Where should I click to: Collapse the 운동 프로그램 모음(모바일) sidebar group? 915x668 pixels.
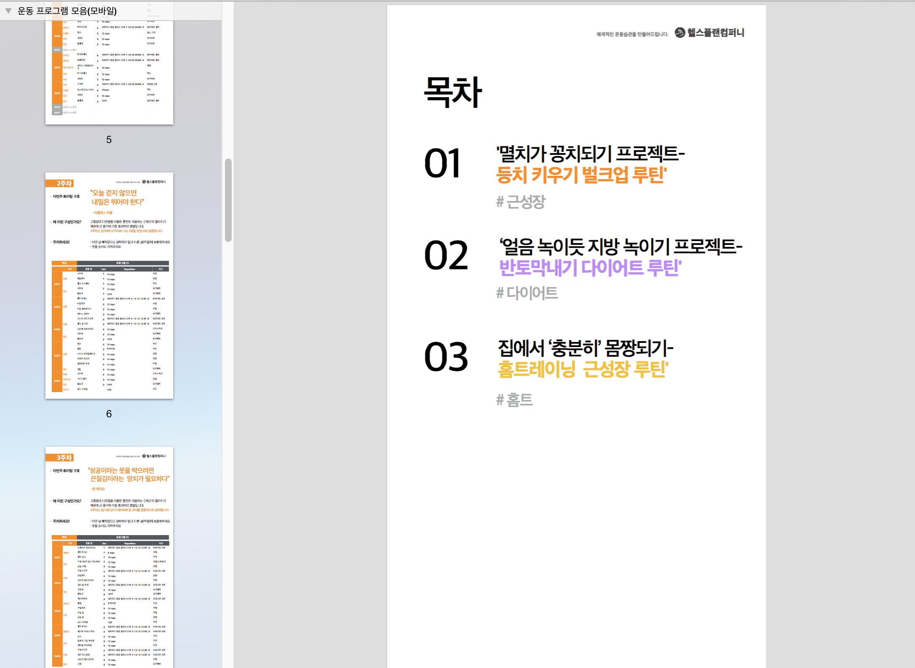[x=8, y=11]
